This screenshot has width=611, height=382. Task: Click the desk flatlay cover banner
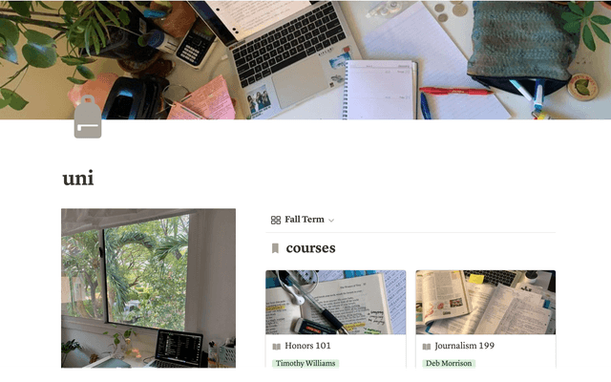[x=305, y=59]
